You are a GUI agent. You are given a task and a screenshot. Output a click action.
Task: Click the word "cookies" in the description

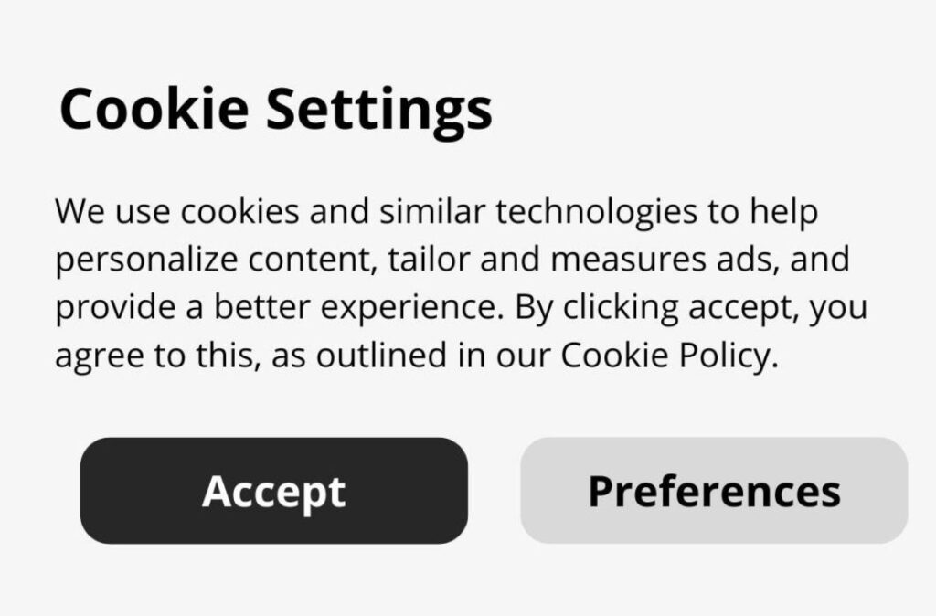[x=239, y=212]
